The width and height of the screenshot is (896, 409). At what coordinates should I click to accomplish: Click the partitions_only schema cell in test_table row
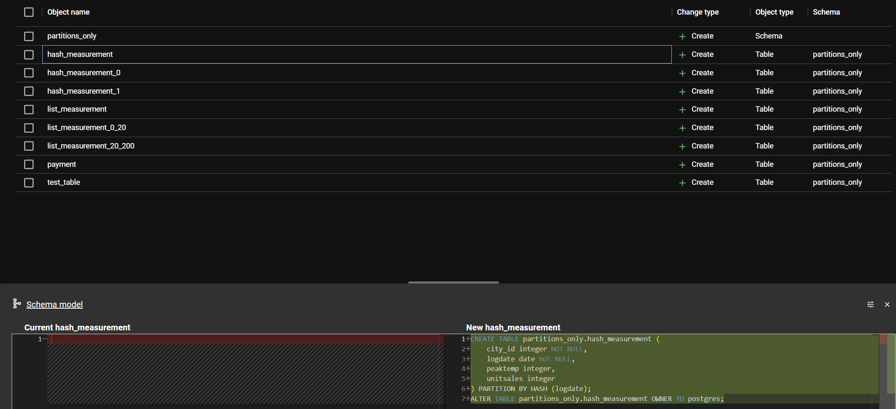click(837, 182)
